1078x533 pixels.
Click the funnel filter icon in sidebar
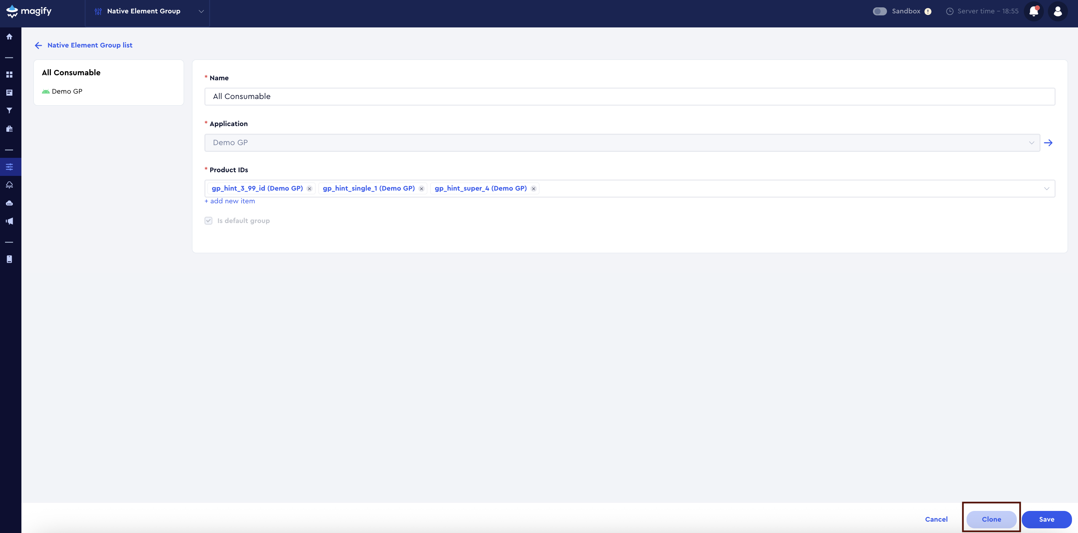coord(9,110)
